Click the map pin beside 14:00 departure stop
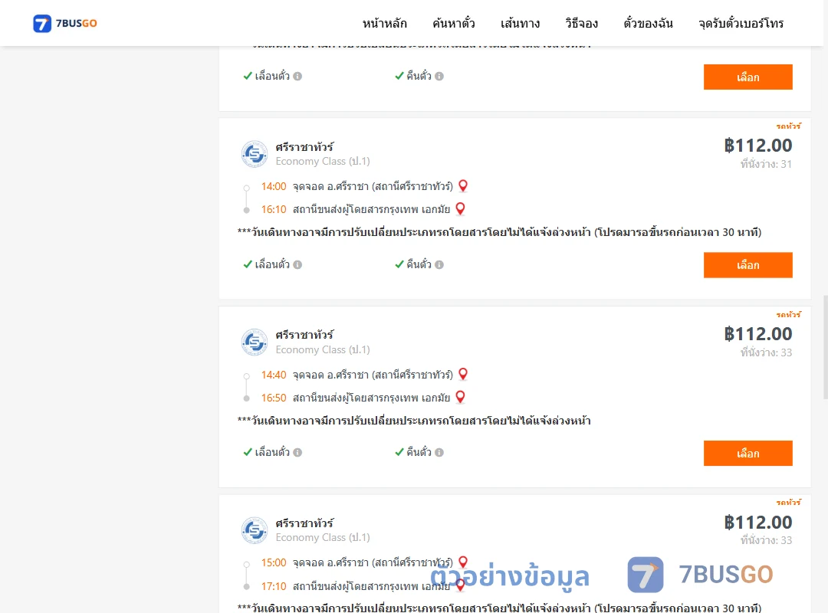 (463, 186)
